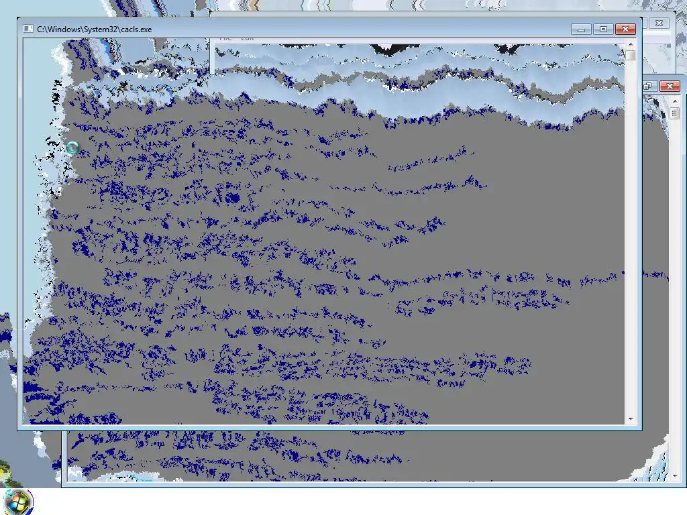Open the Windows Start menu orb
Viewport: 687px width, 515px height.
(17, 502)
